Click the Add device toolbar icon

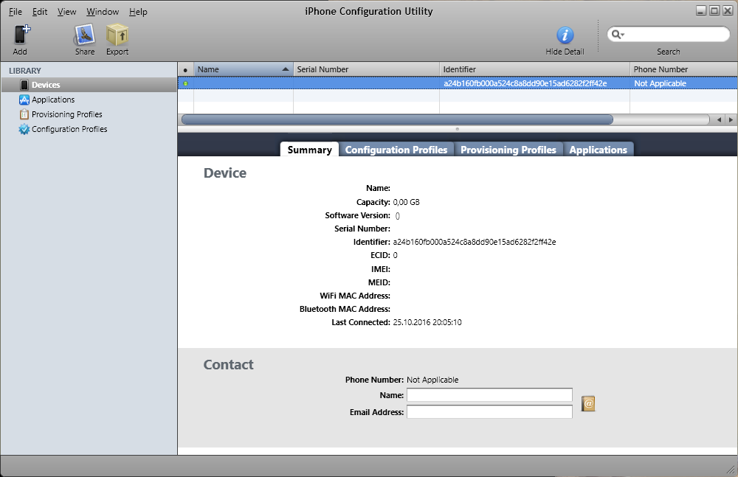click(x=21, y=35)
